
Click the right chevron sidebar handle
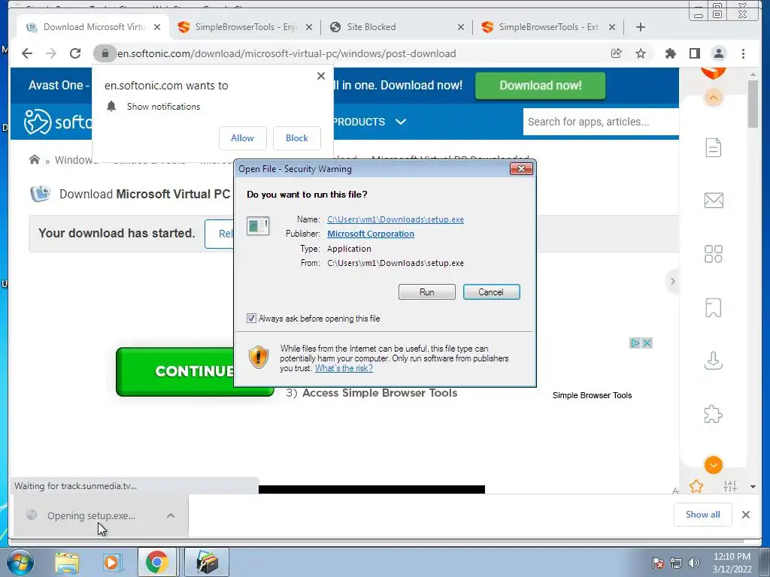coord(672,281)
